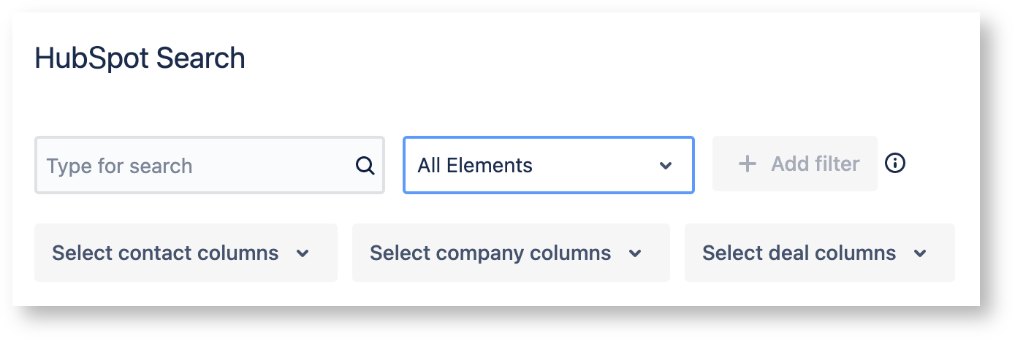Click the Select deal columns label

tap(799, 253)
